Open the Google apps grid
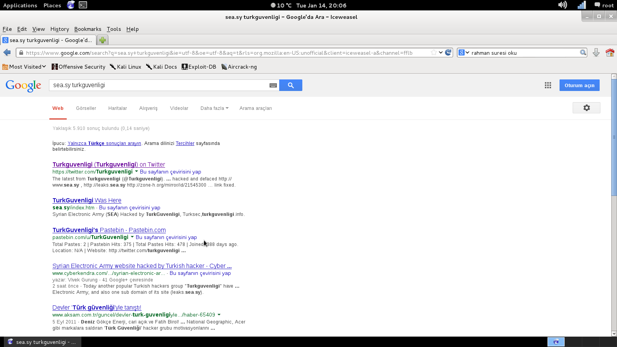The height and width of the screenshot is (347, 617). (x=548, y=85)
